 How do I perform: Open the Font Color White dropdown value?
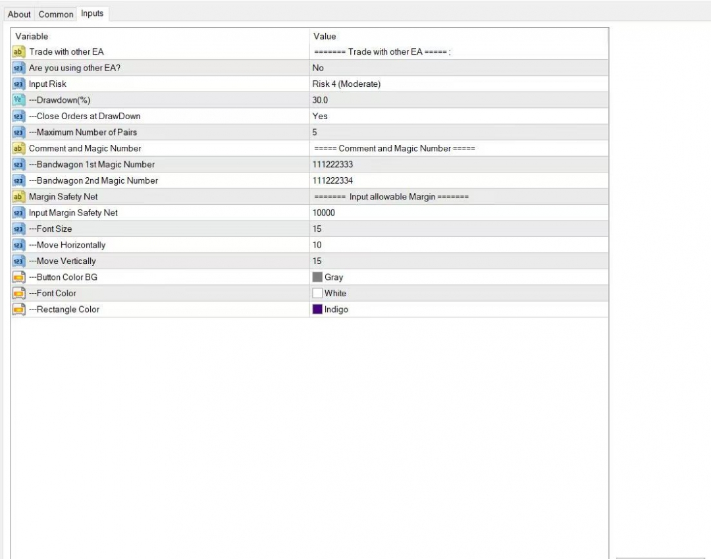[x=334, y=294]
